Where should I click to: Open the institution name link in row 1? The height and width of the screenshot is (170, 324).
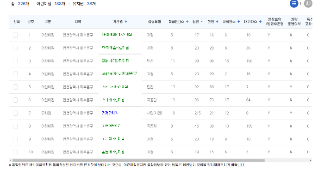[x=117, y=35]
